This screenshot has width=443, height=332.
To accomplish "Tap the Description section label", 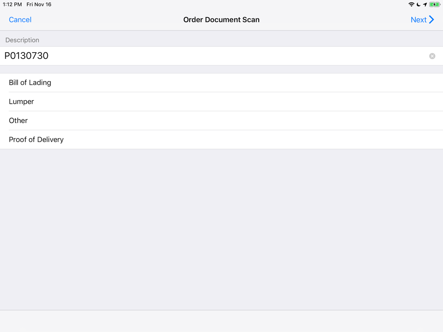I will coord(22,40).
